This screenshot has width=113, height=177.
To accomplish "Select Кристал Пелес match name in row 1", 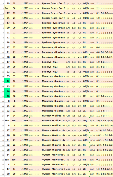I will (53, 3).
